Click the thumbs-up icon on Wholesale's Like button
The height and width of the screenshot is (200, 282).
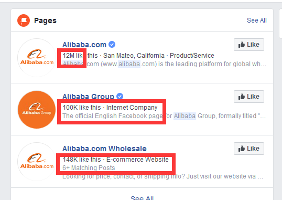[x=242, y=149]
